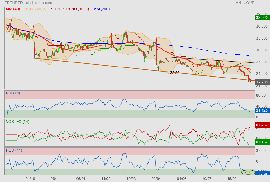Viewport: 270px width, 182px height.
Task: Click the 23.95 support level annotation
Action: [x=175, y=72]
